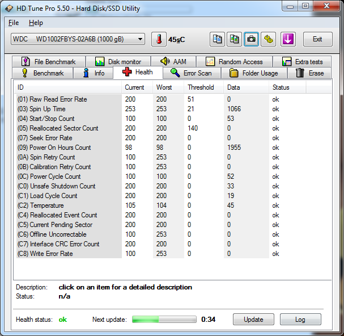Click the Log button
The height and width of the screenshot is (336, 344).
point(300,320)
